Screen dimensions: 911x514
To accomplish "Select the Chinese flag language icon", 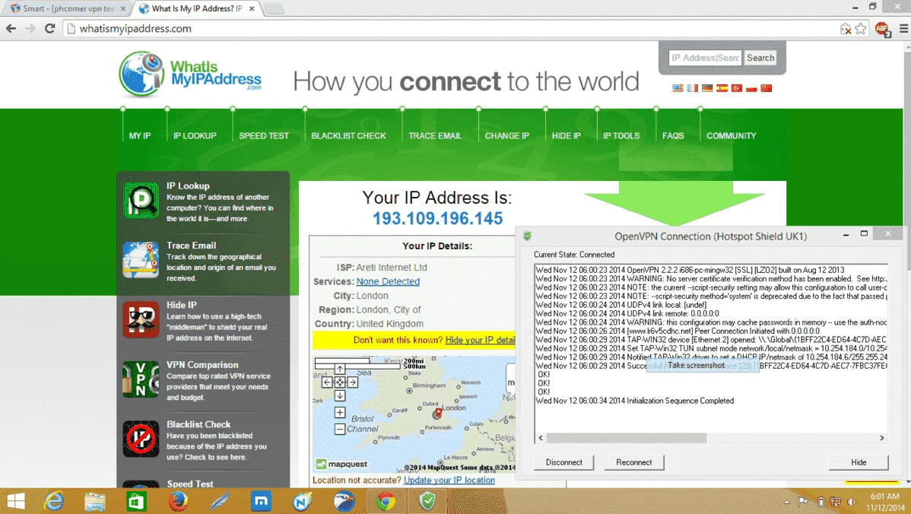I will click(x=767, y=88).
